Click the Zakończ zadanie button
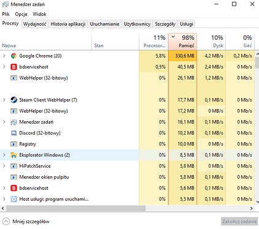The image size is (259, 229). (239, 222)
